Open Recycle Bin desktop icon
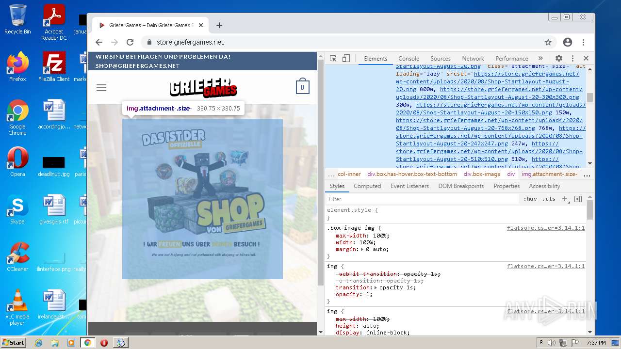621x349 pixels. click(x=17, y=19)
